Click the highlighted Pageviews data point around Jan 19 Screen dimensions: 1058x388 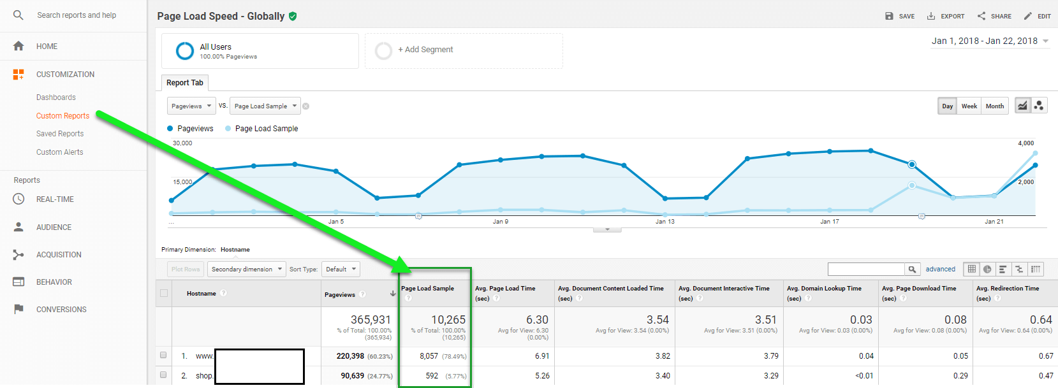(912, 164)
